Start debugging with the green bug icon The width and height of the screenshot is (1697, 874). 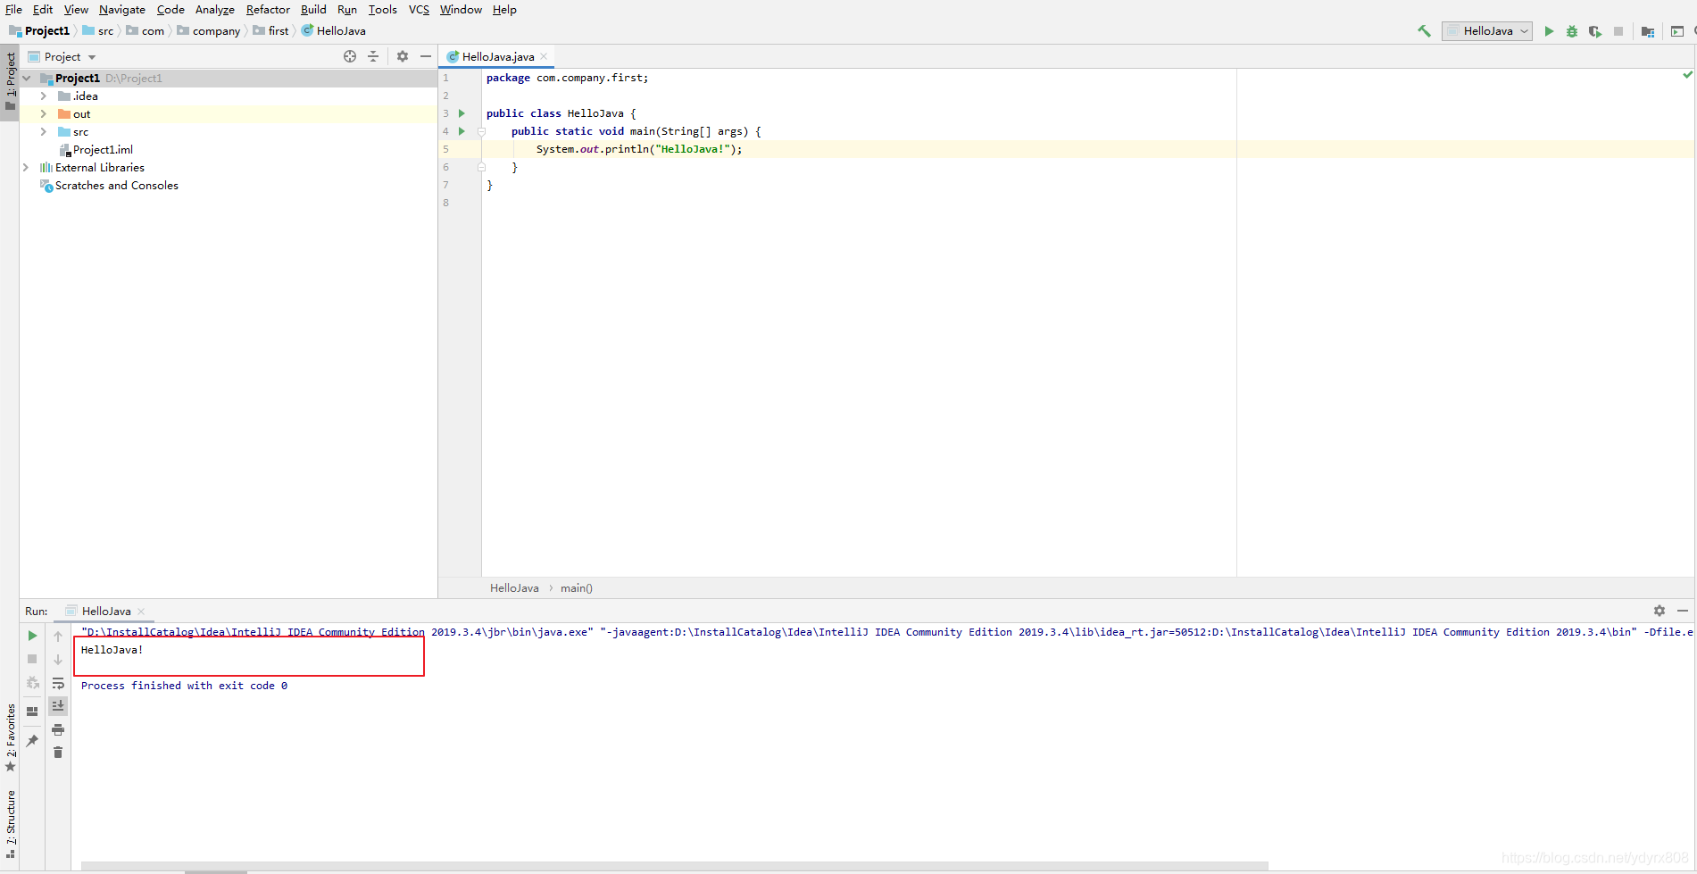click(1572, 31)
